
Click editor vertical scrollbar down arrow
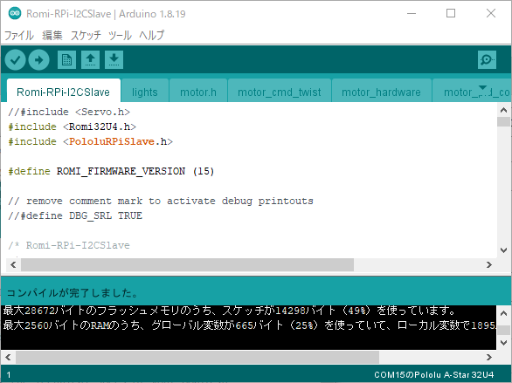(x=503, y=250)
